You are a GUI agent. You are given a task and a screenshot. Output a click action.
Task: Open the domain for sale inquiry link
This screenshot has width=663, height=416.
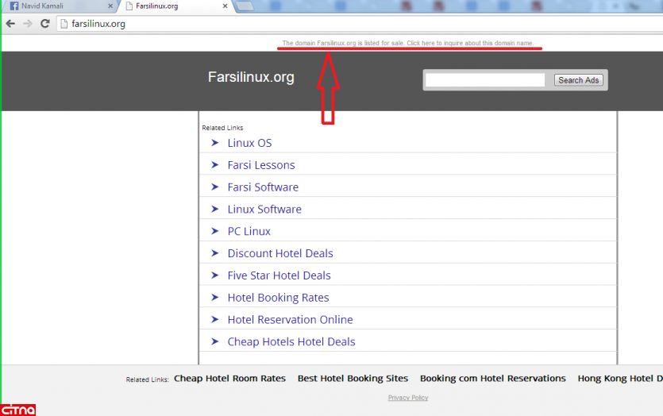pyautogui.click(x=408, y=43)
